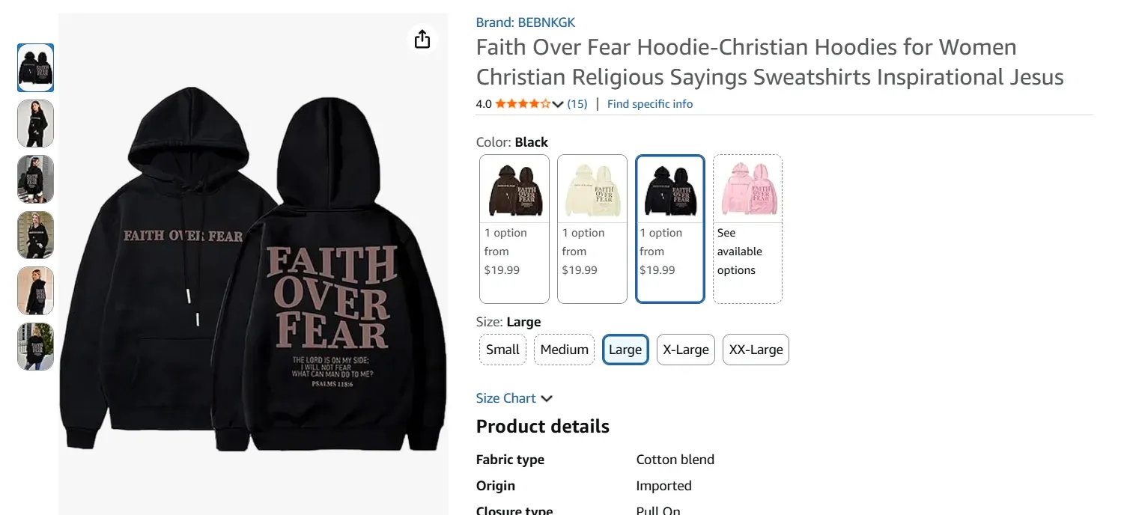This screenshot has height=515, width=1127.
Task: Expand the Size Chart section
Action: coord(514,397)
